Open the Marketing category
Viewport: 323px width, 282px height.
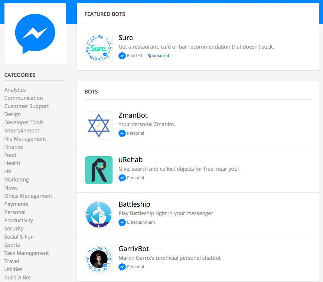[17, 180]
